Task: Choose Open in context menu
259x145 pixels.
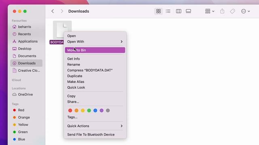Action: (95, 36)
